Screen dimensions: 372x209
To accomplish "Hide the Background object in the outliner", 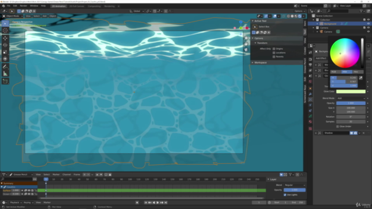I will (x=369, y=24).
